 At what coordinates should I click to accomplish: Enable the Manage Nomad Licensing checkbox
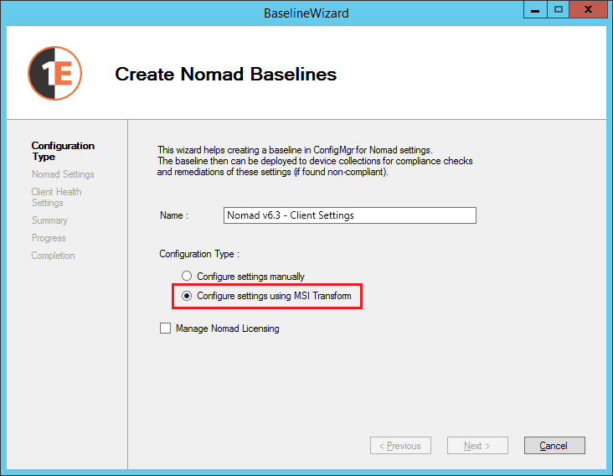tap(165, 329)
